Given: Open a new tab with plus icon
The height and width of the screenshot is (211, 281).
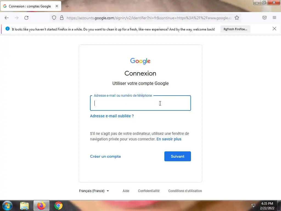Looking at the screenshot, I should click(67, 6).
